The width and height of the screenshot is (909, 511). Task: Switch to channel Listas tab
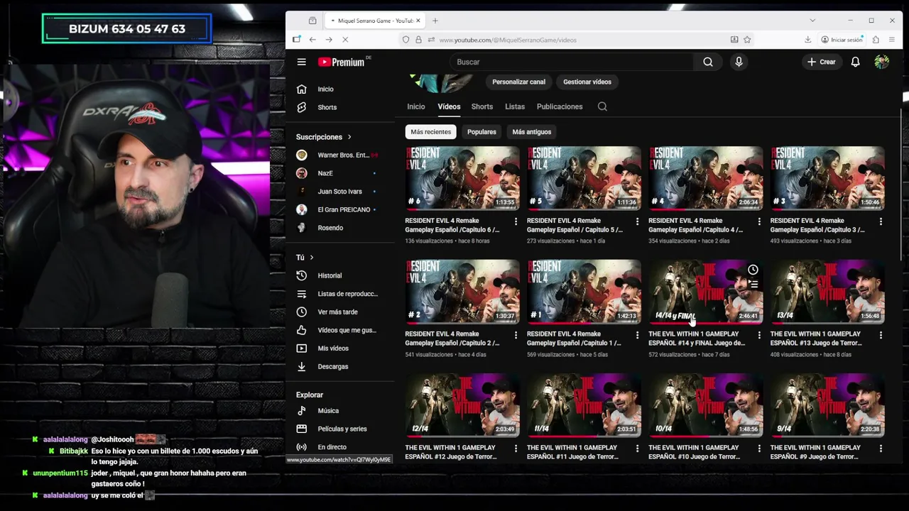(x=515, y=106)
